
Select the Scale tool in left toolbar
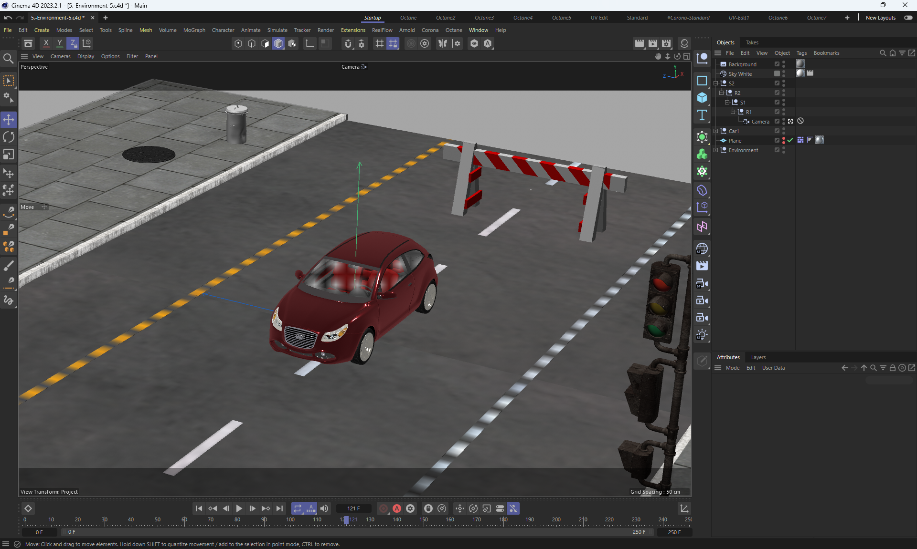point(9,155)
